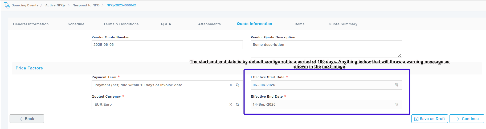
Task: Click the Vendor Quote Number field
Action: coord(167,45)
